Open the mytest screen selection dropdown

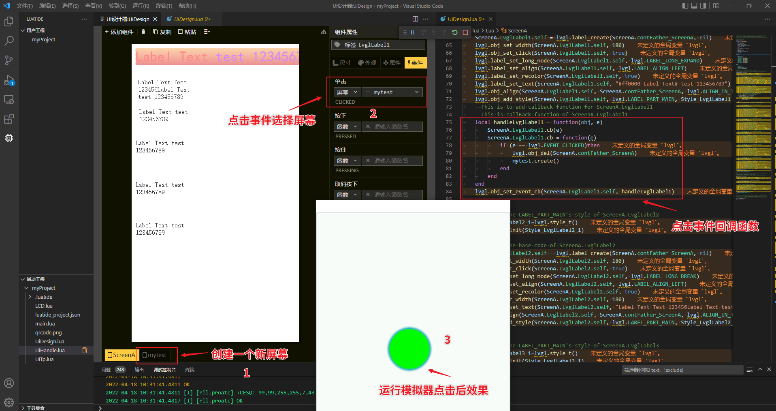click(x=392, y=92)
